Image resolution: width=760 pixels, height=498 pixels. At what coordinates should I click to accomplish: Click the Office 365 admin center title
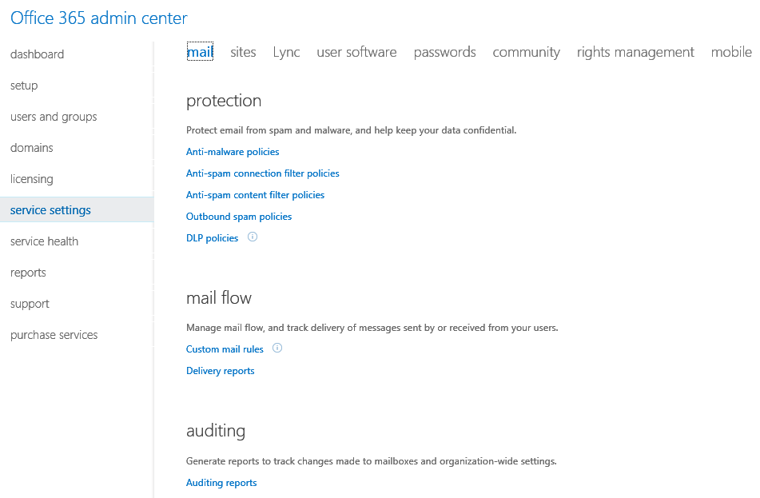point(99,18)
